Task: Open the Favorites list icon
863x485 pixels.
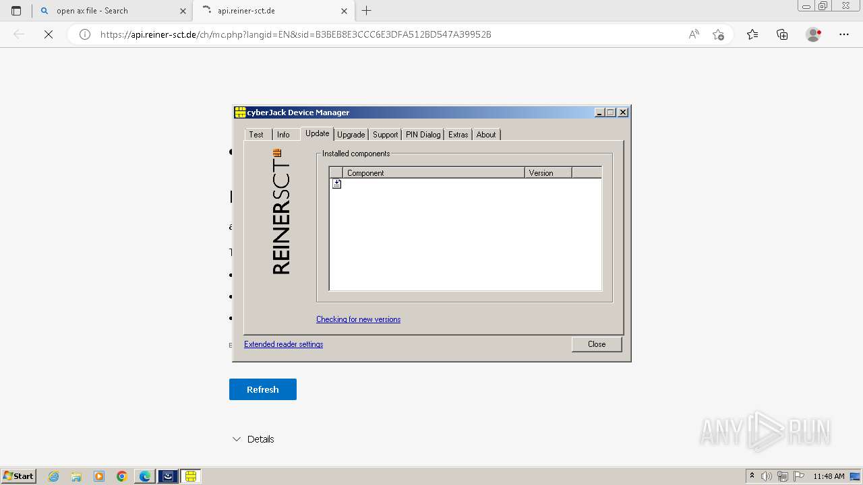Action: point(752,34)
